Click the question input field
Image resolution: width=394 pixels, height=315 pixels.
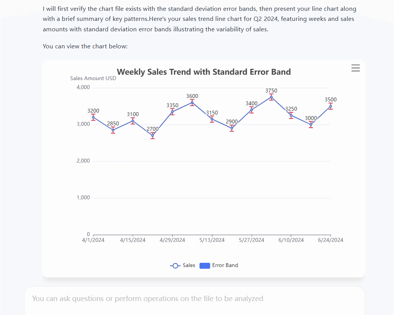(194, 299)
